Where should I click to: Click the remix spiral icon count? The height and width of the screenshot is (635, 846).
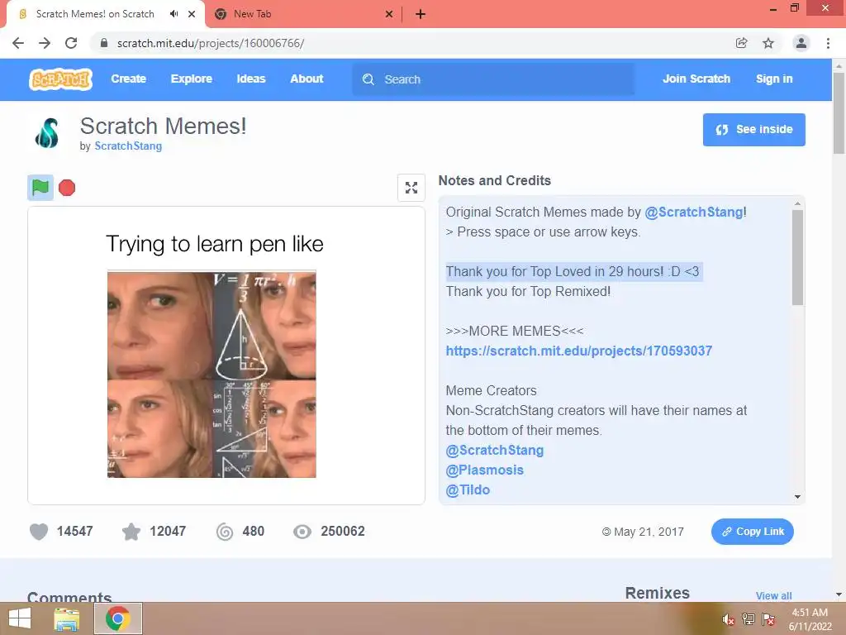click(225, 532)
